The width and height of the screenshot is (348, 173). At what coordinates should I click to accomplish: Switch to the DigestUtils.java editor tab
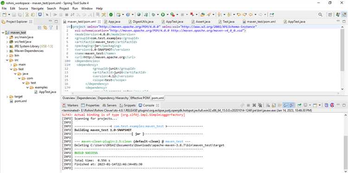(141, 22)
